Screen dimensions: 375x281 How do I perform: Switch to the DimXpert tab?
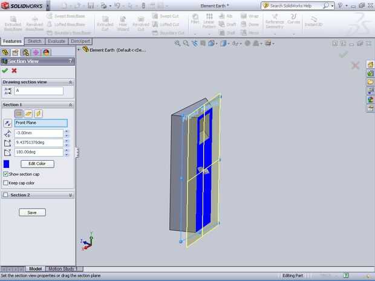[x=80, y=41]
